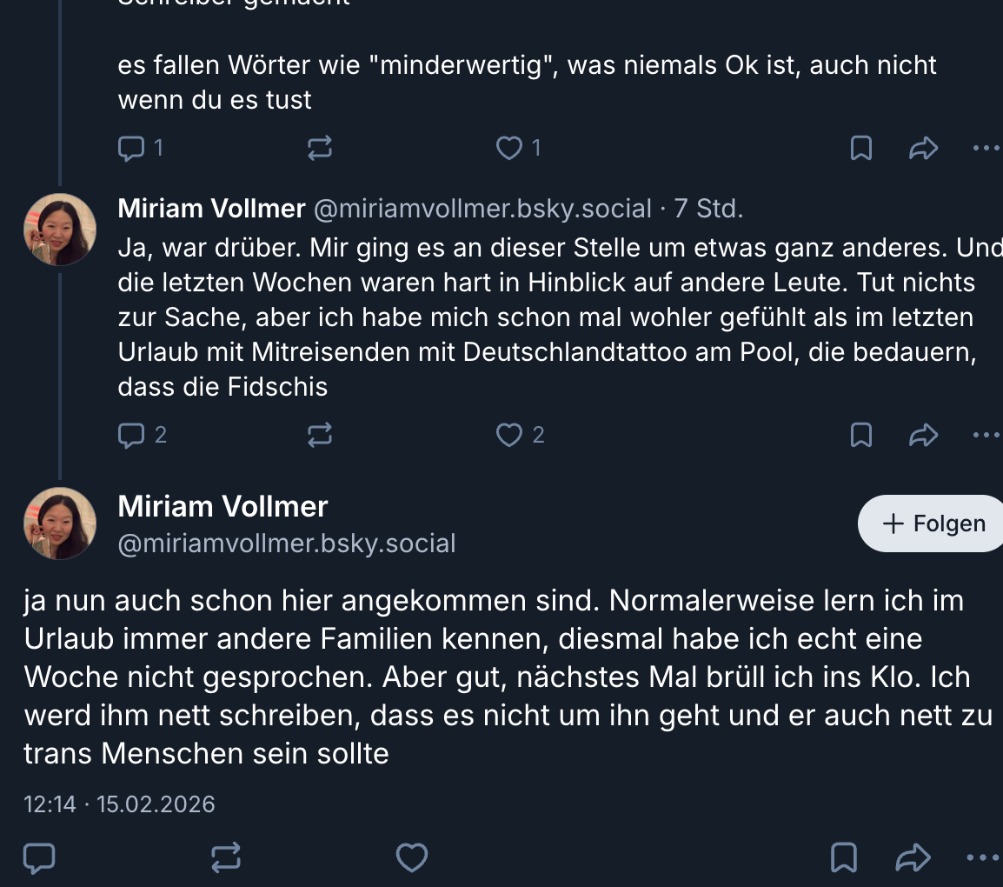The image size is (1003, 887).
Task: Bookmark the main post dated 15.02.2026
Action: point(844,858)
